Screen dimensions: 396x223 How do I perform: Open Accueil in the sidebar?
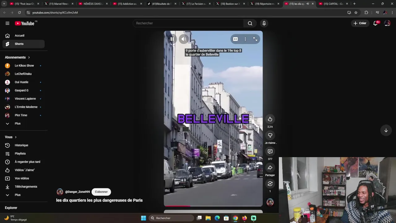[24, 36]
